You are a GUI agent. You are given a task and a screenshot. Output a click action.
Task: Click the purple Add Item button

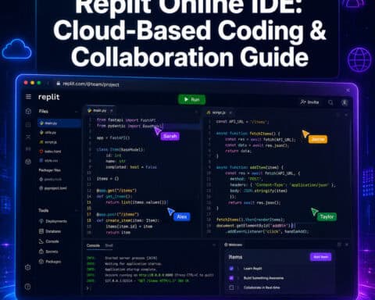(x=321, y=257)
